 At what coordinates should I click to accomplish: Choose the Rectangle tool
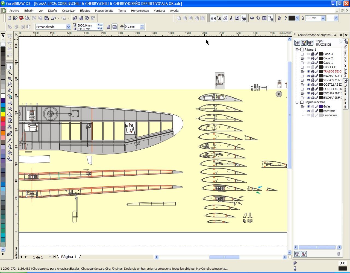pos(10,103)
